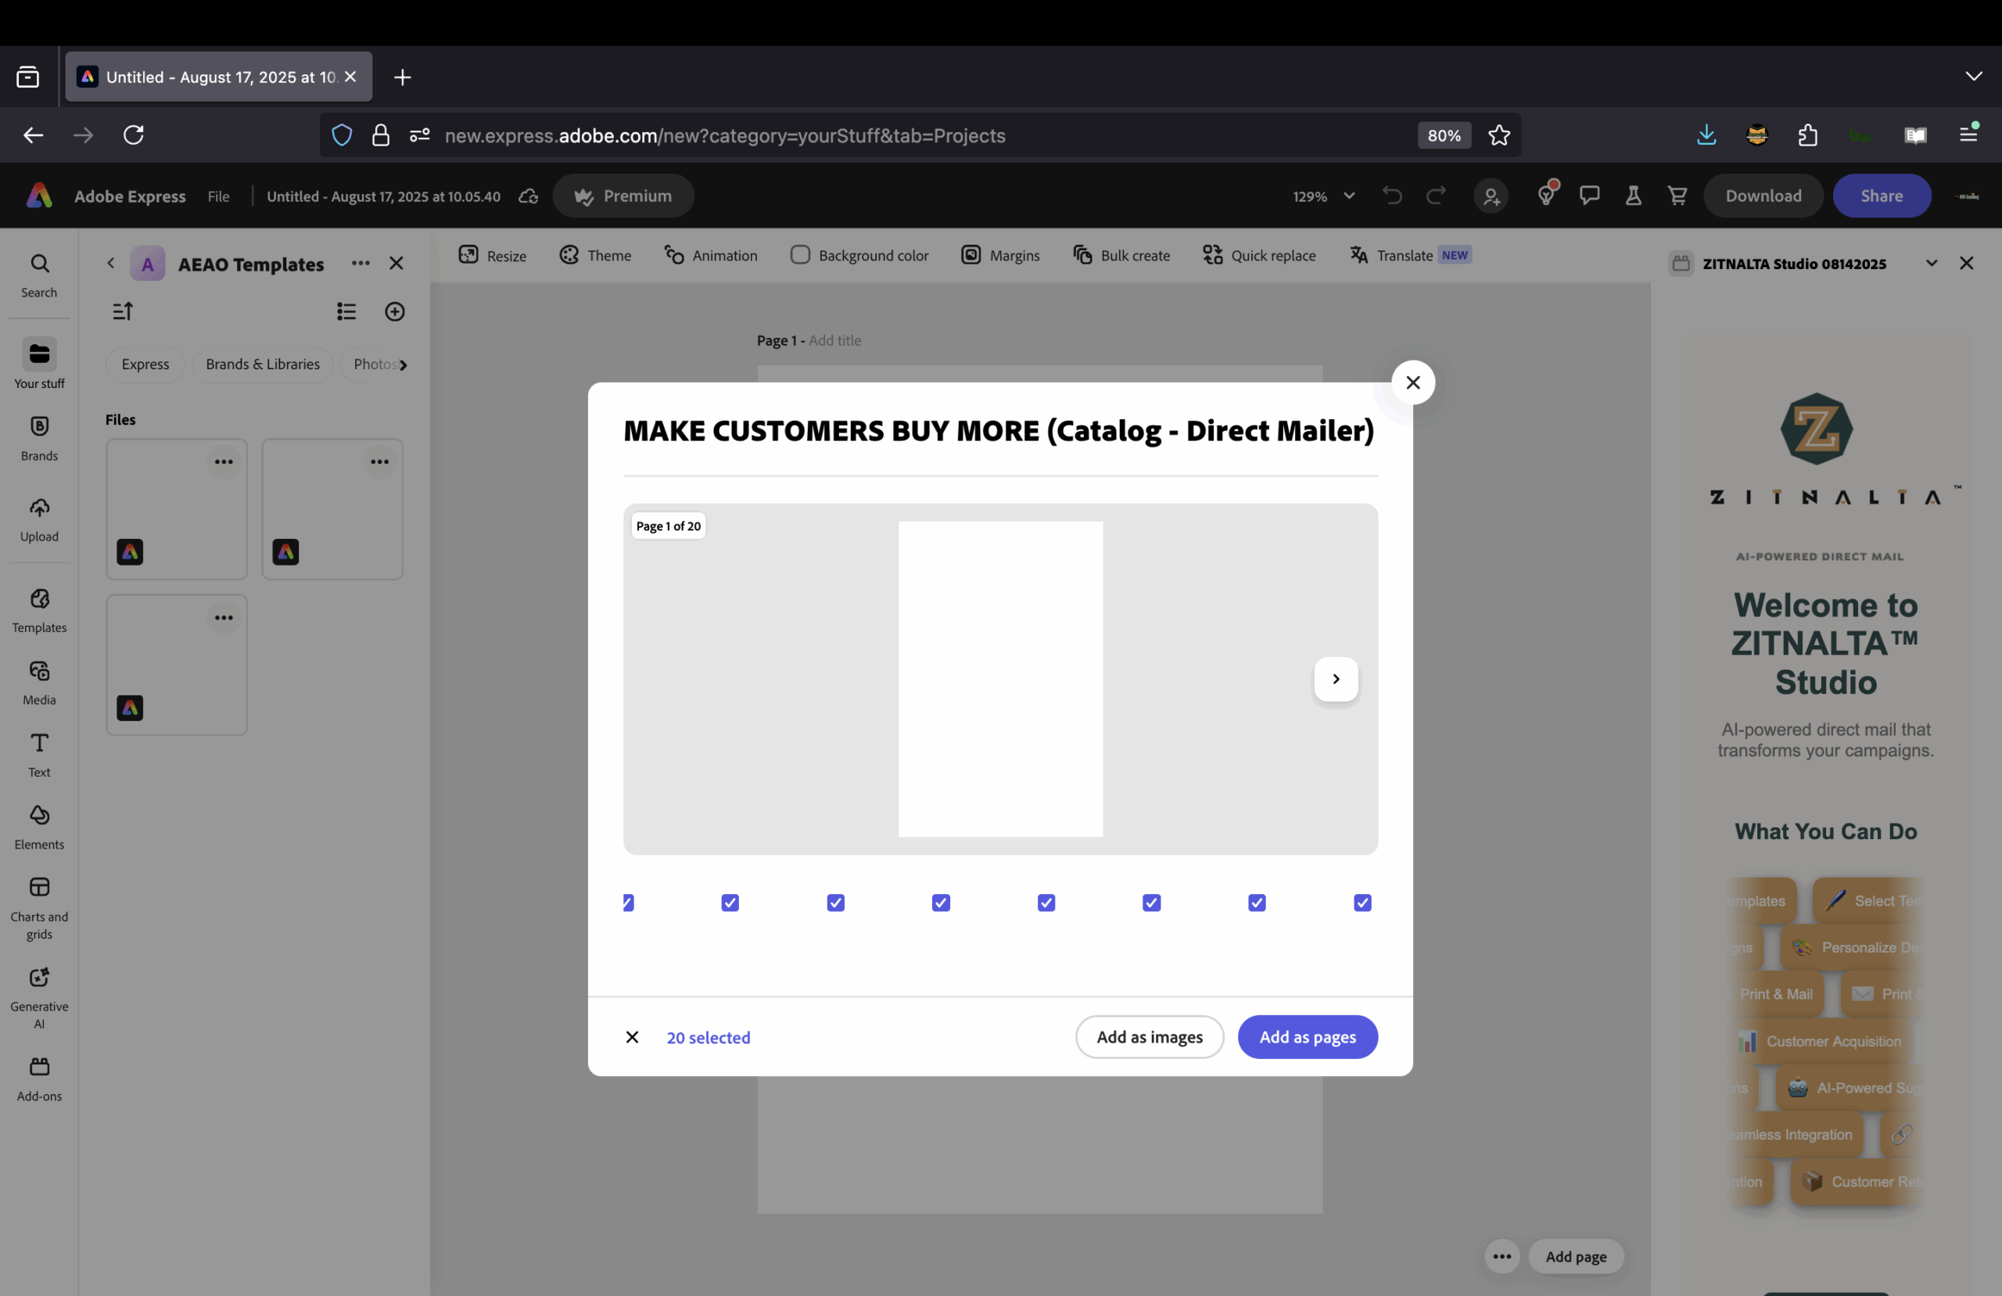Viewport: 2002px width, 1296px height.
Task: Uncheck the seventh page thumbnail checkbox
Action: [1257, 902]
